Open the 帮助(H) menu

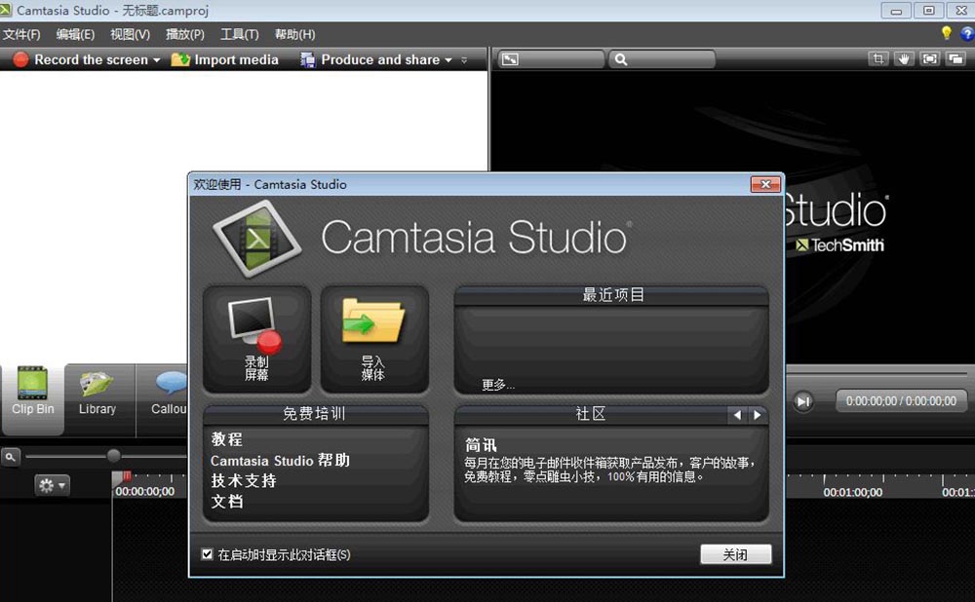click(x=294, y=34)
